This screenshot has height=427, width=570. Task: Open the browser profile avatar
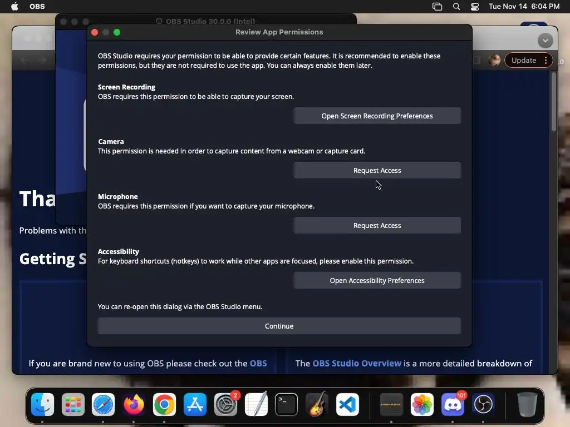tap(494, 60)
